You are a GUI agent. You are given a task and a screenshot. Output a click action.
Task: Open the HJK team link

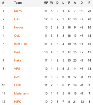pyautogui.click(x=17, y=19)
